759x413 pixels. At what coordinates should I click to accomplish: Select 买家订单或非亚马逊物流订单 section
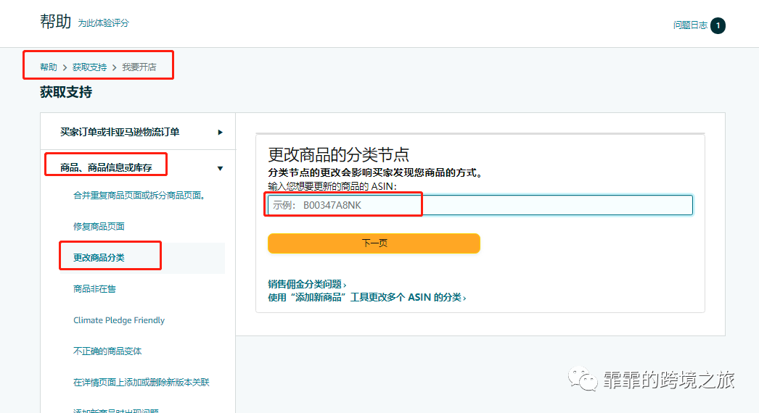click(120, 132)
